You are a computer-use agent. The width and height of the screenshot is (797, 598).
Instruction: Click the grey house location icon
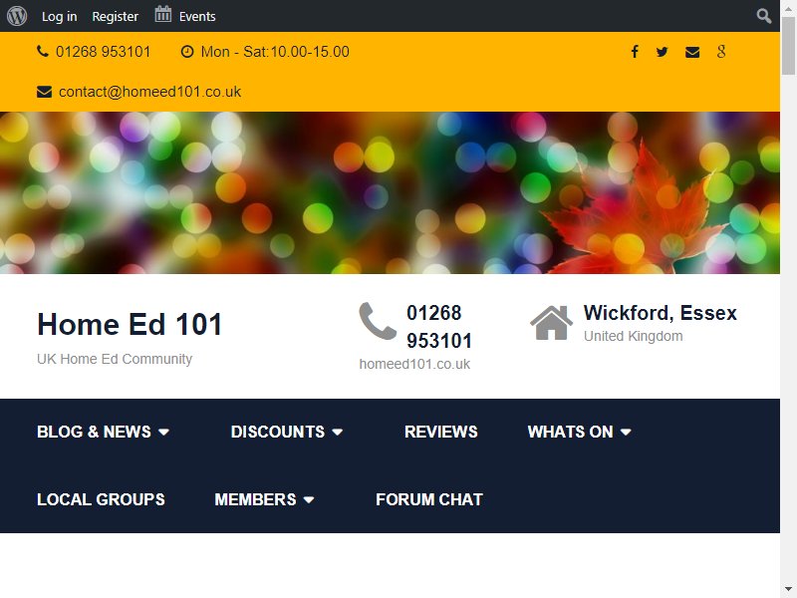click(x=552, y=322)
